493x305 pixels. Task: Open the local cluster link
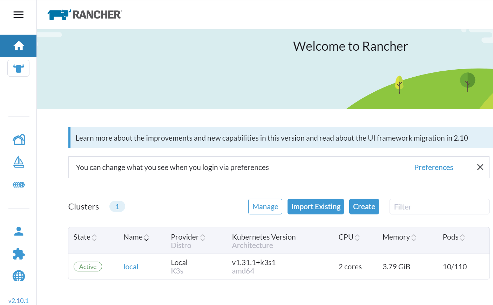(x=131, y=267)
